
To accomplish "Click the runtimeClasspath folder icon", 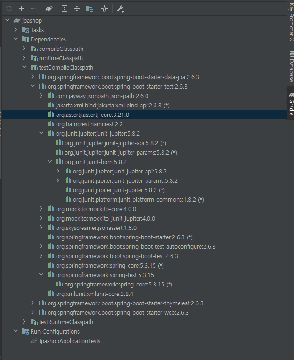I will [34, 58].
